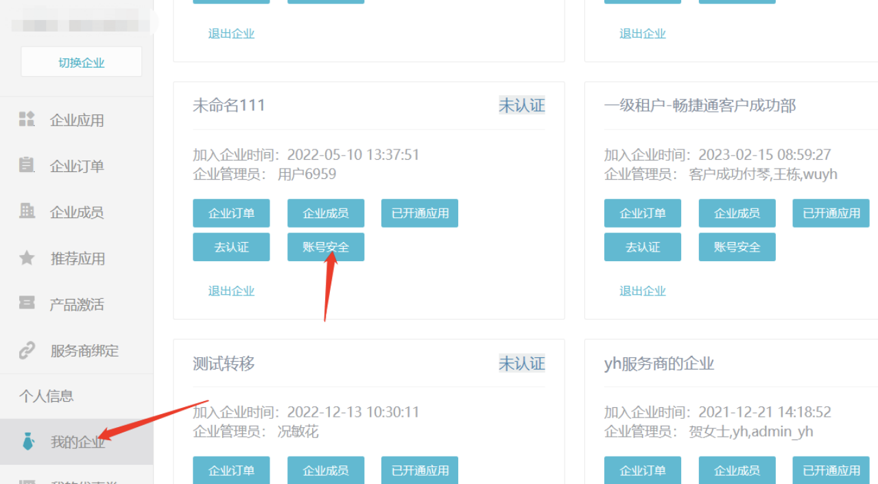Open 产品激活 in sidebar menu

(x=77, y=304)
